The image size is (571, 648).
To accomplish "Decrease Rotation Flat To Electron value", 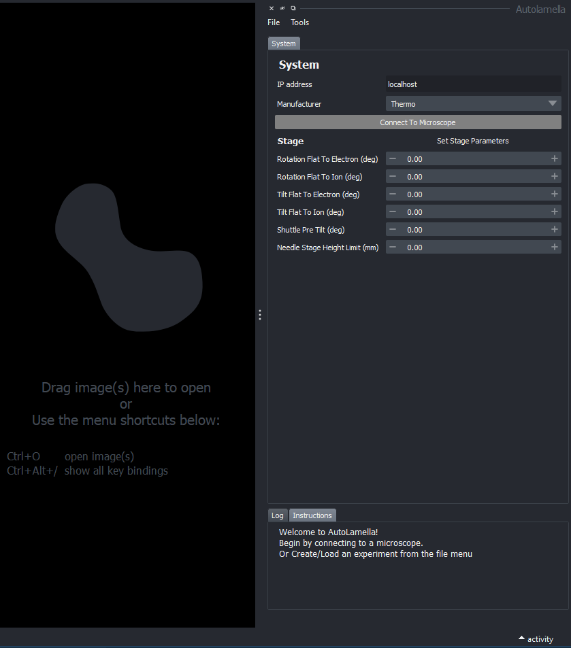I will tap(393, 158).
